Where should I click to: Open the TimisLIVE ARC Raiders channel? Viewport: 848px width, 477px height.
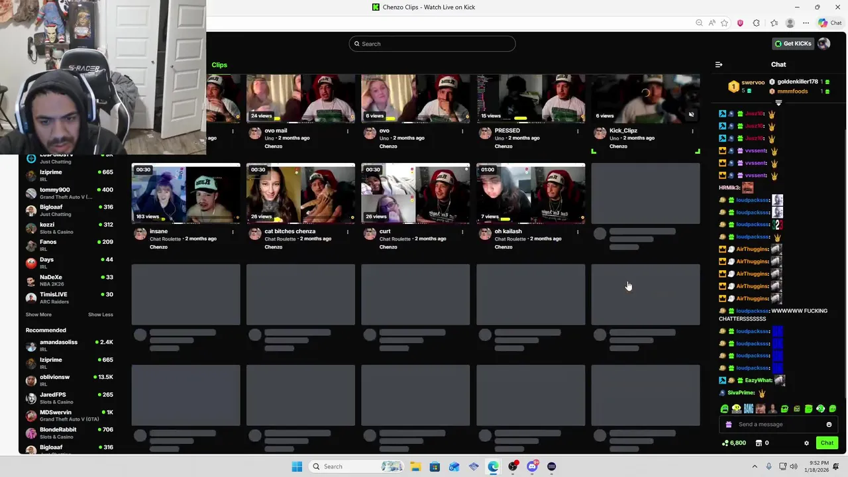69,297
